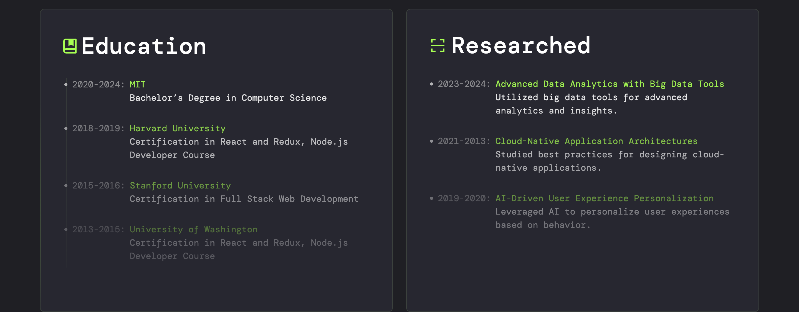Image resolution: width=799 pixels, height=312 pixels.
Task: Select Cloud-Native Application Architectures title
Action: tap(596, 141)
